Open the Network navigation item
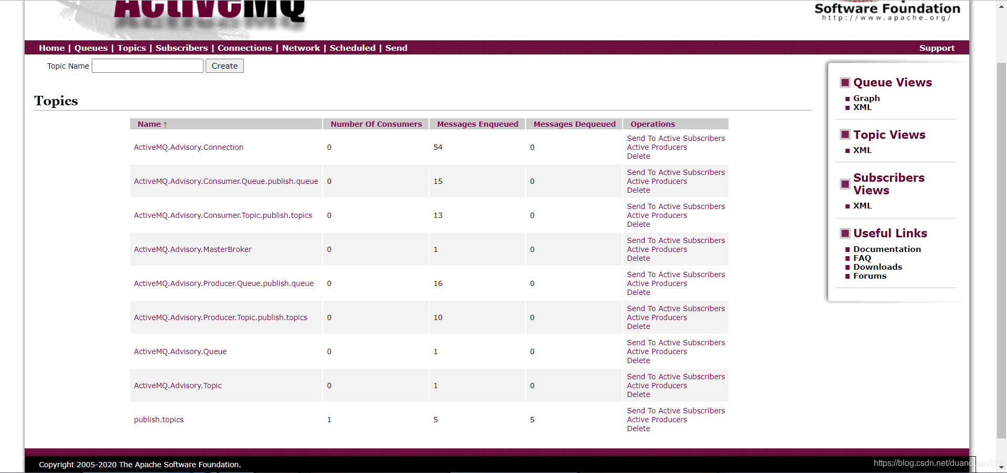 [x=301, y=48]
